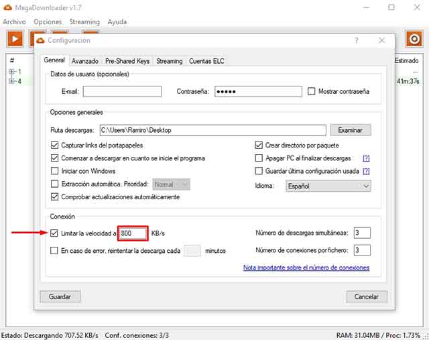
Task: Expand tree item 1 in download list
Action: [x=11, y=72]
